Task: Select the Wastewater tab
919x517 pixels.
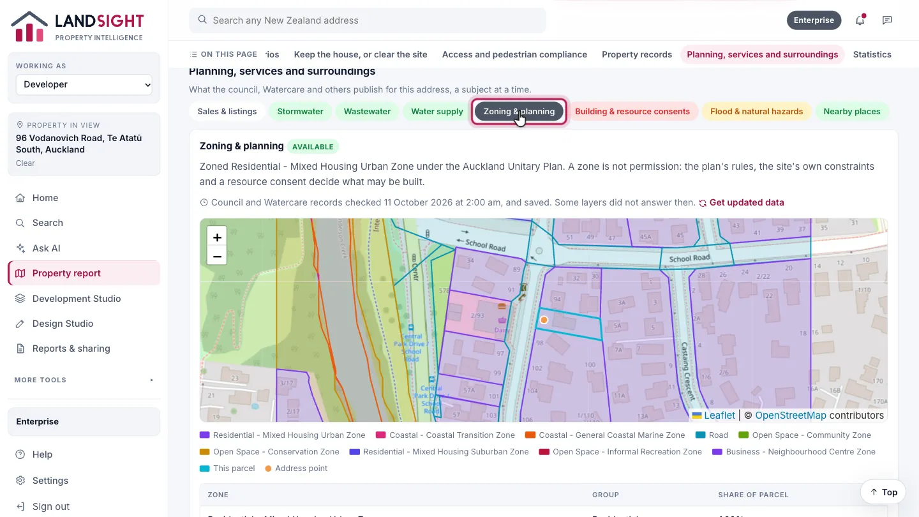Action: pos(367,111)
